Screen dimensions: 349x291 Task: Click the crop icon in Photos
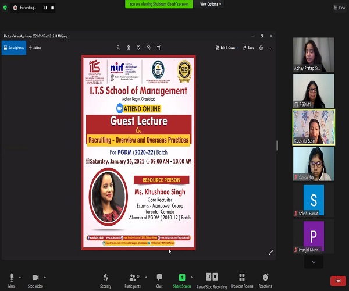(x=159, y=48)
